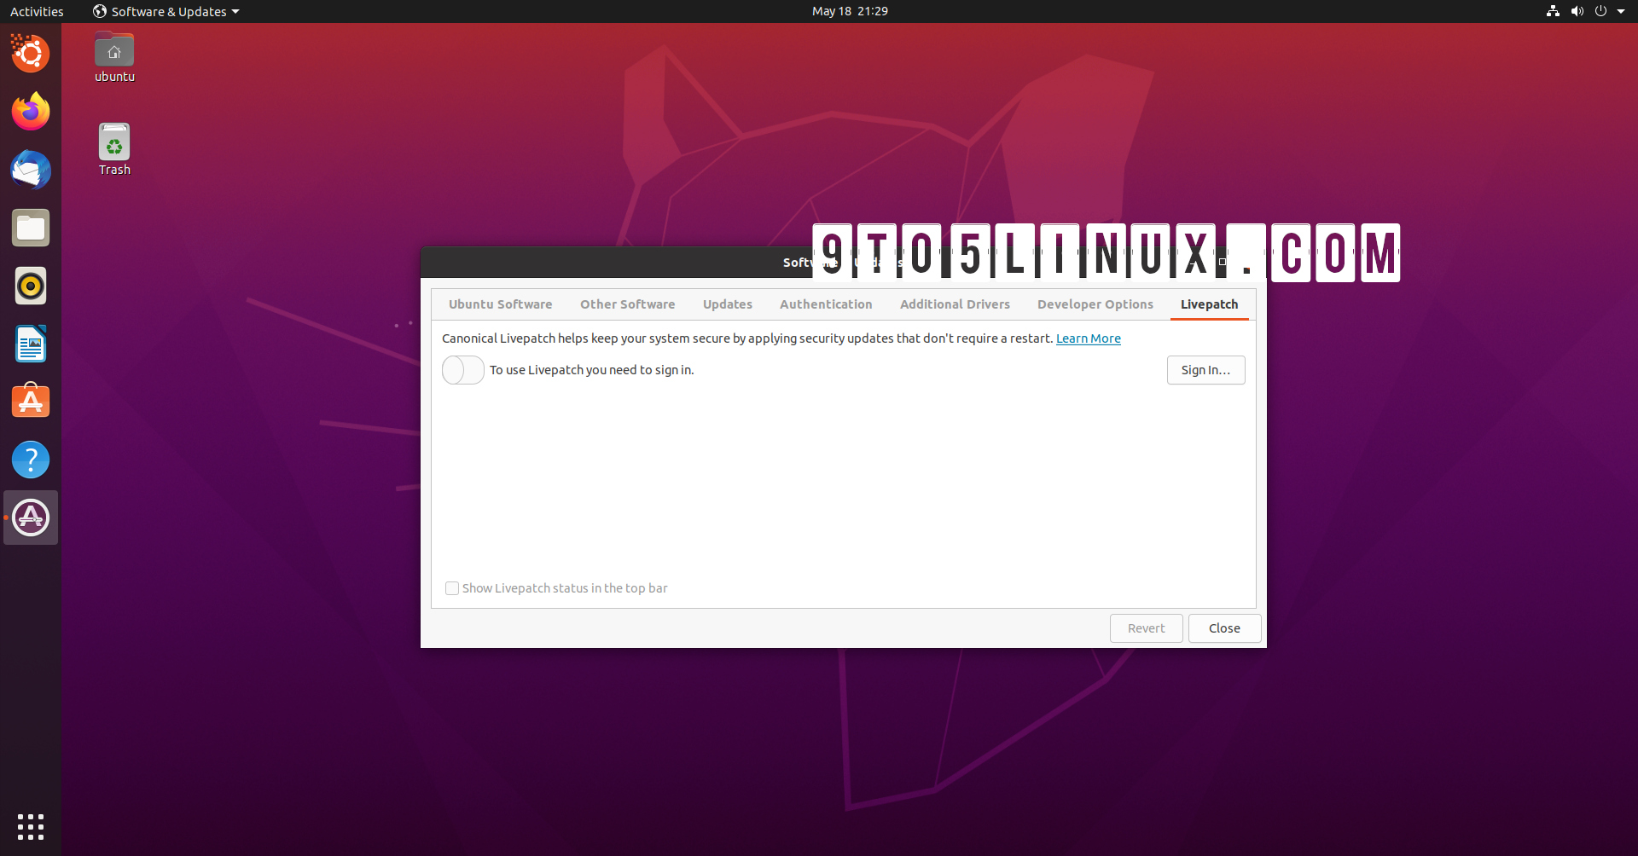The height and width of the screenshot is (856, 1638).
Task: Click the volume icon in top bar
Action: coord(1577,11)
